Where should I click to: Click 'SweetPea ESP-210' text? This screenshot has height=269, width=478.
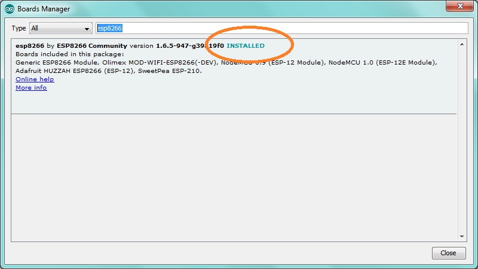(x=169, y=71)
